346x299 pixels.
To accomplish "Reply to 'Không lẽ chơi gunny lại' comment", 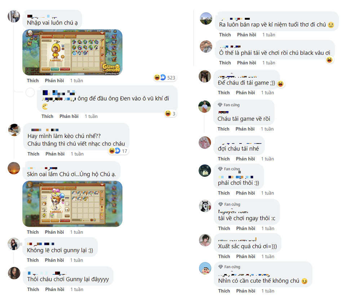I will point(54,260).
